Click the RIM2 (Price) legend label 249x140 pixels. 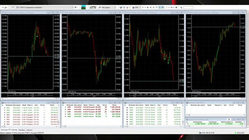click(x=11, y=91)
